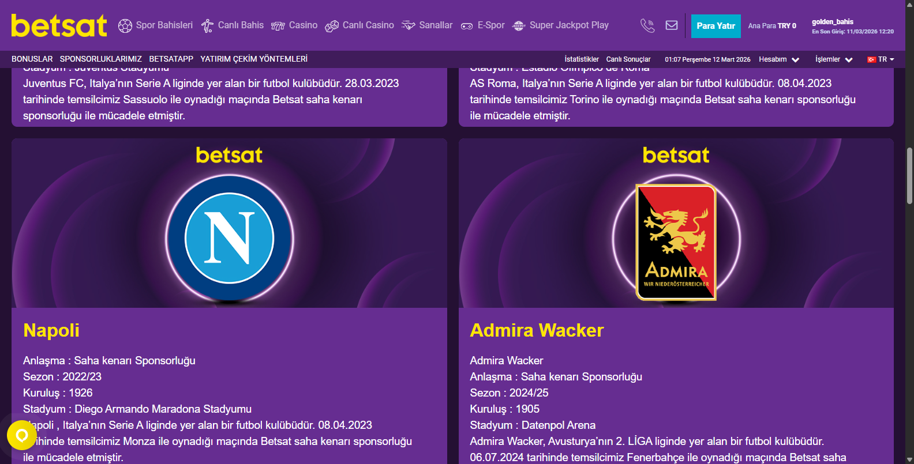Open the envelope messages icon
The height and width of the screenshot is (464, 914).
click(672, 25)
